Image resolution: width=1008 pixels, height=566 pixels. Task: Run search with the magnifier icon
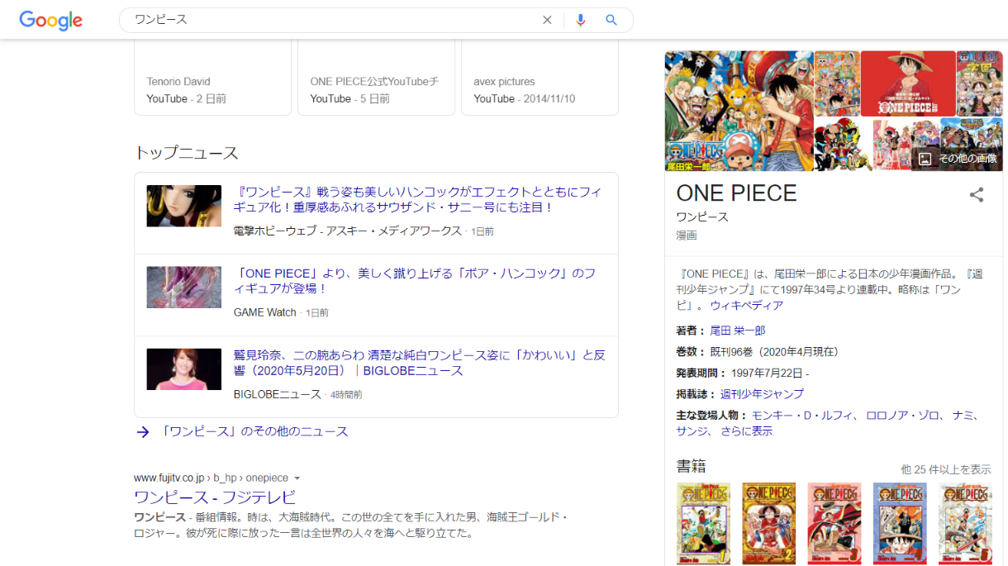pos(611,20)
